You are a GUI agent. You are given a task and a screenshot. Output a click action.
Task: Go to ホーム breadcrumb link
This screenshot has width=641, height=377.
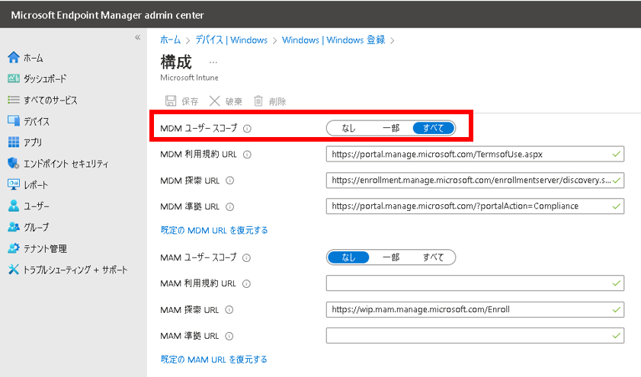[x=170, y=40]
